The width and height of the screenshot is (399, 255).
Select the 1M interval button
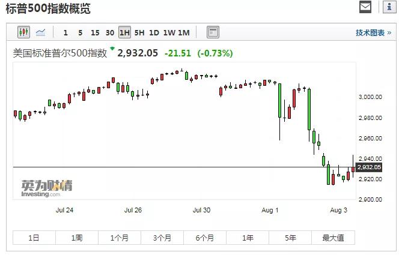coord(184,32)
